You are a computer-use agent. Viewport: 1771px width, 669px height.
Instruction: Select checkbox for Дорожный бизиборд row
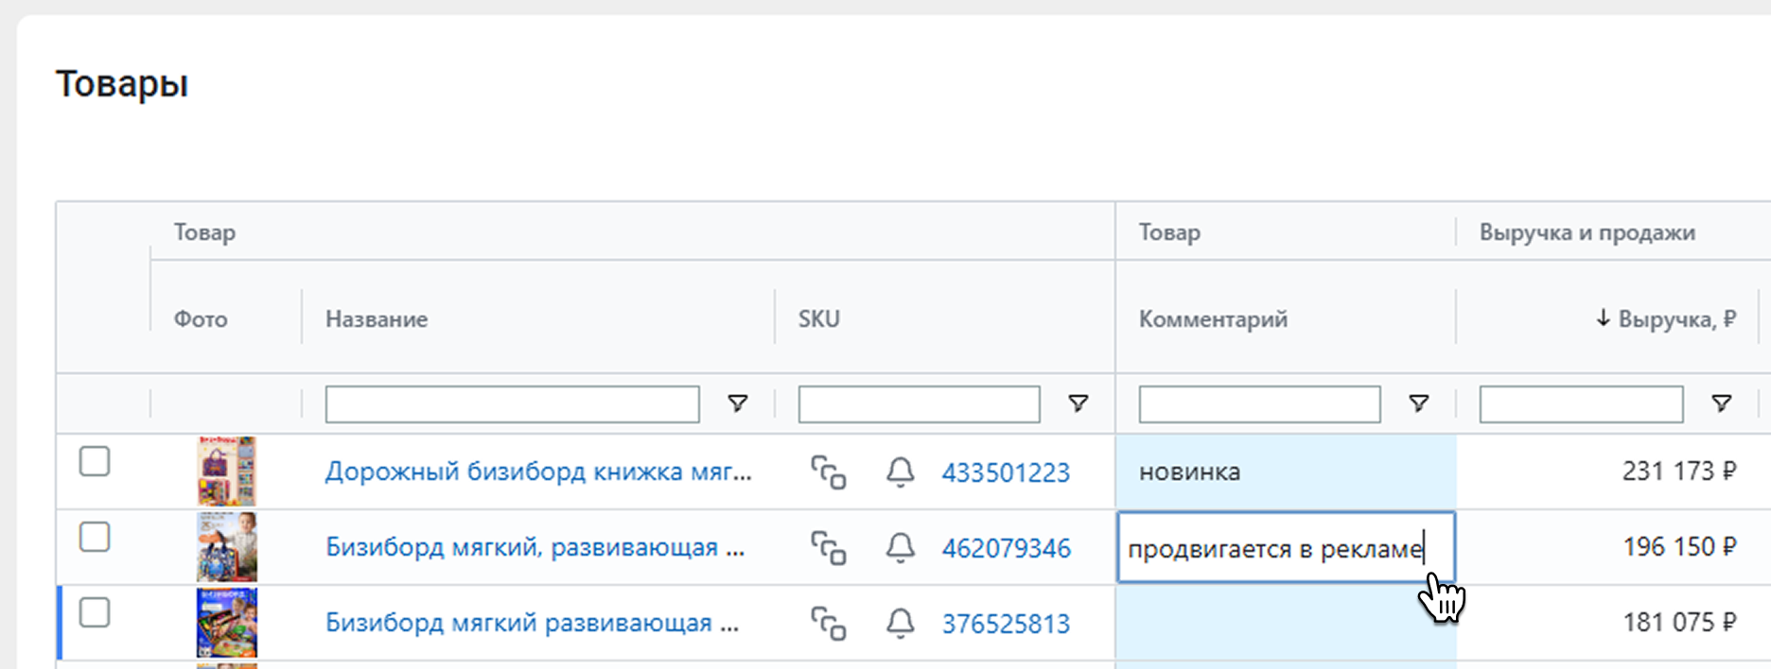[x=95, y=462]
